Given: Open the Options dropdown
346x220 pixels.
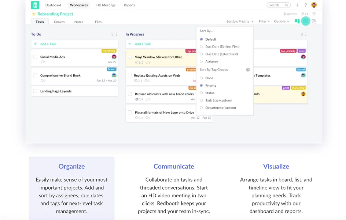Looking at the screenshot, I should click(281, 22).
